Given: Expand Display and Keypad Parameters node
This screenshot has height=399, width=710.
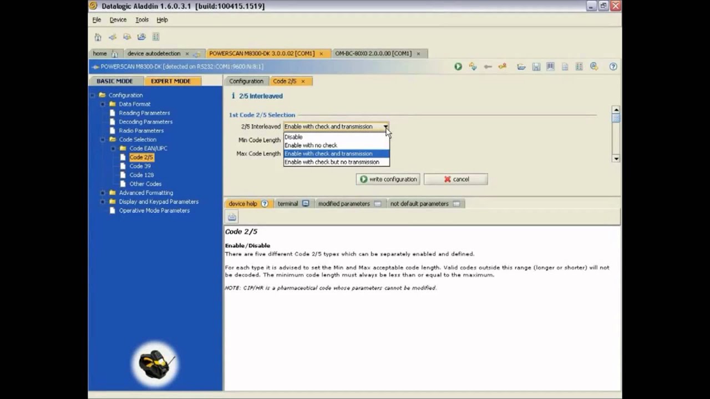Looking at the screenshot, I should tap(103, 202).
